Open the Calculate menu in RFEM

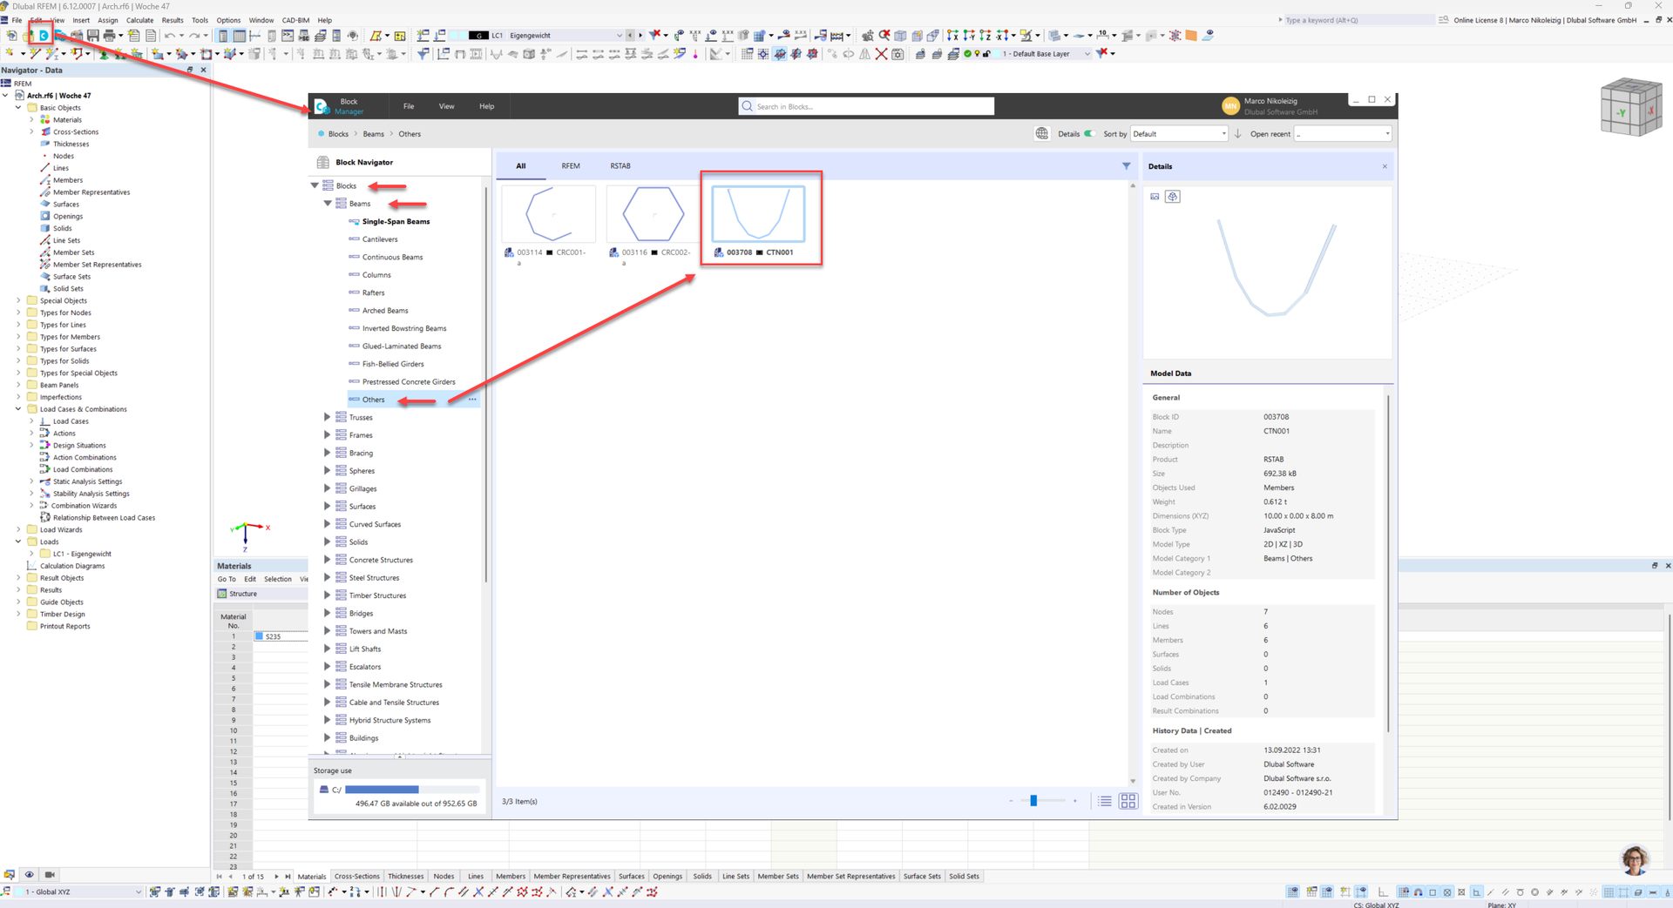pos(139,20)
